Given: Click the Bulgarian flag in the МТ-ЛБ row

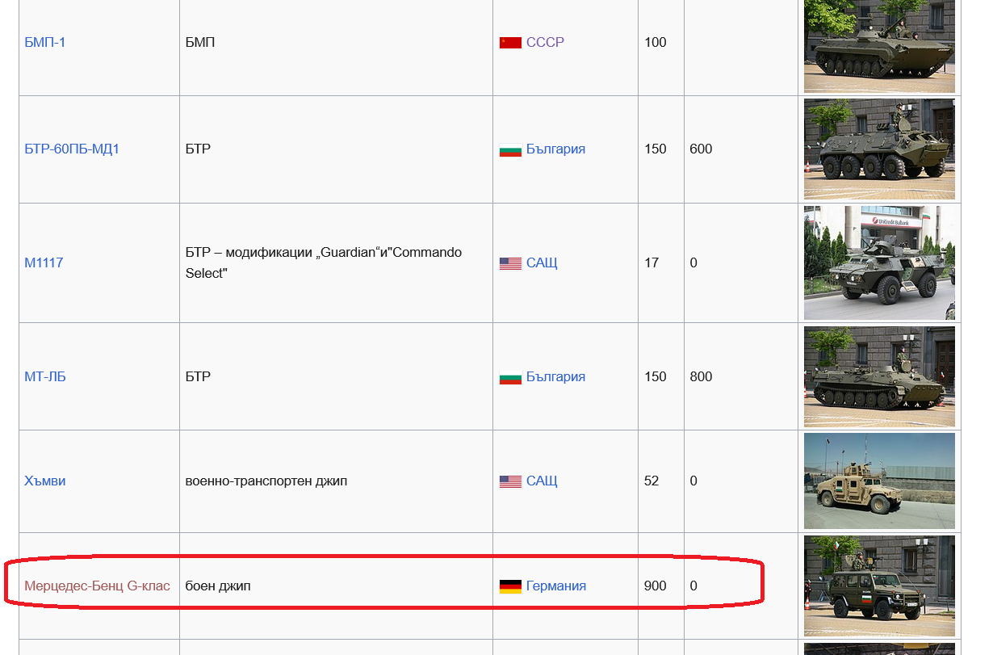Looking at the screenshot, I should [510, 377].
